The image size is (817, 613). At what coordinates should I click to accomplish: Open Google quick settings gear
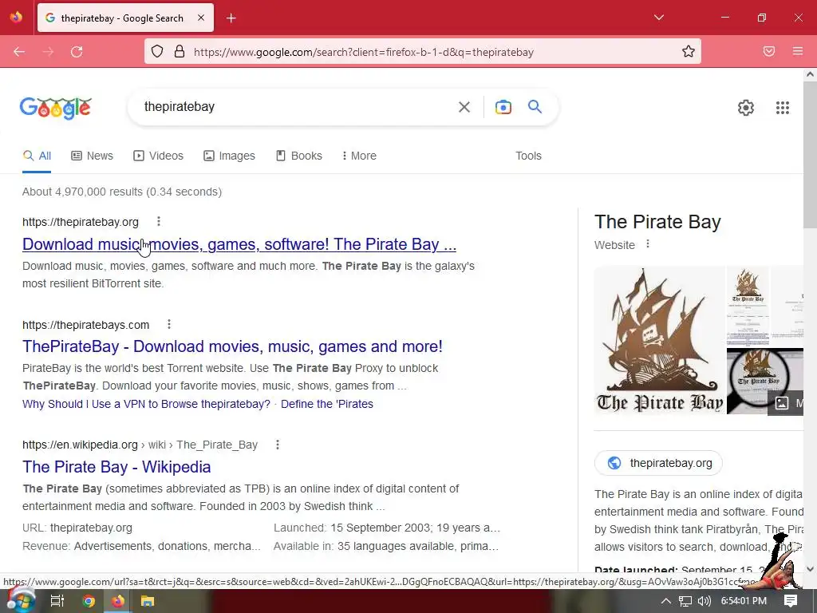pyautogui.click(x=746, y=108)
